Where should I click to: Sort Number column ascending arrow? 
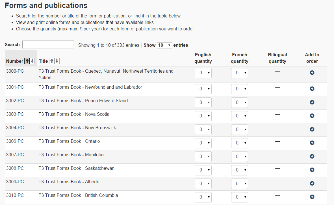click(27, 61)
